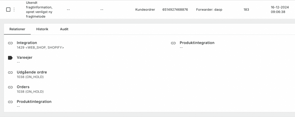Open the row's three-dot options menu
The width and height of the screenshot is (295, 117).
coord(14,9)
